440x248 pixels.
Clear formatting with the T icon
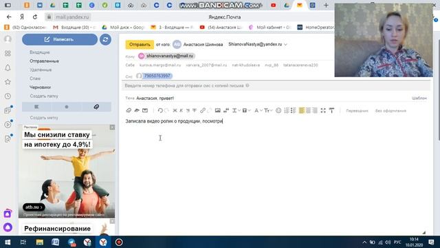tap(331, 110)
